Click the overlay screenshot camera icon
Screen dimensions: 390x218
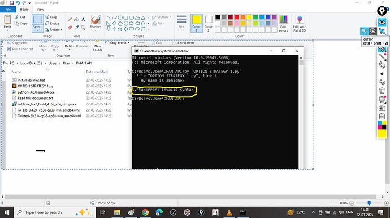click(x=382, y=108)
